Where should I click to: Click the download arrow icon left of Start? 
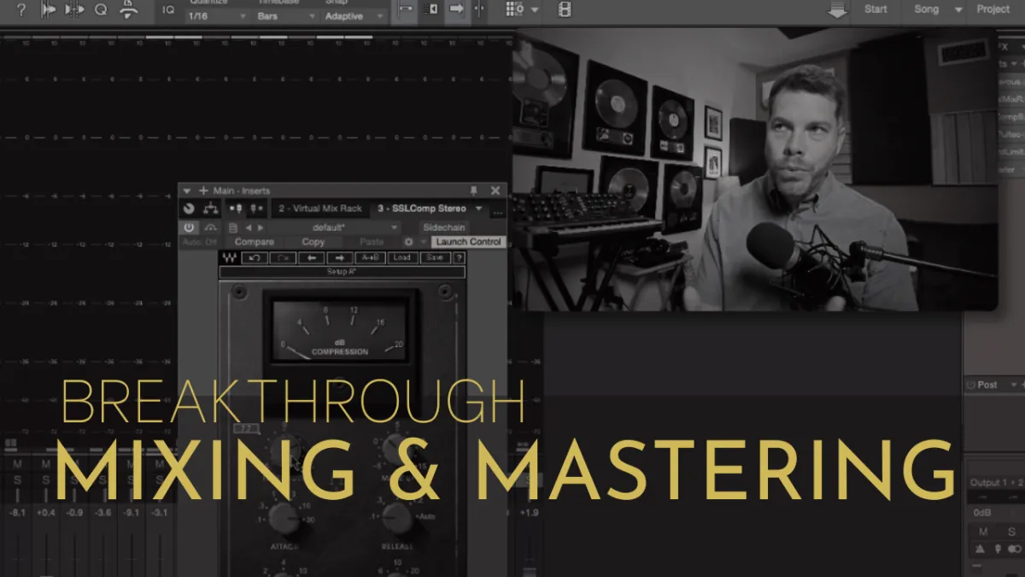coord(838,10)
